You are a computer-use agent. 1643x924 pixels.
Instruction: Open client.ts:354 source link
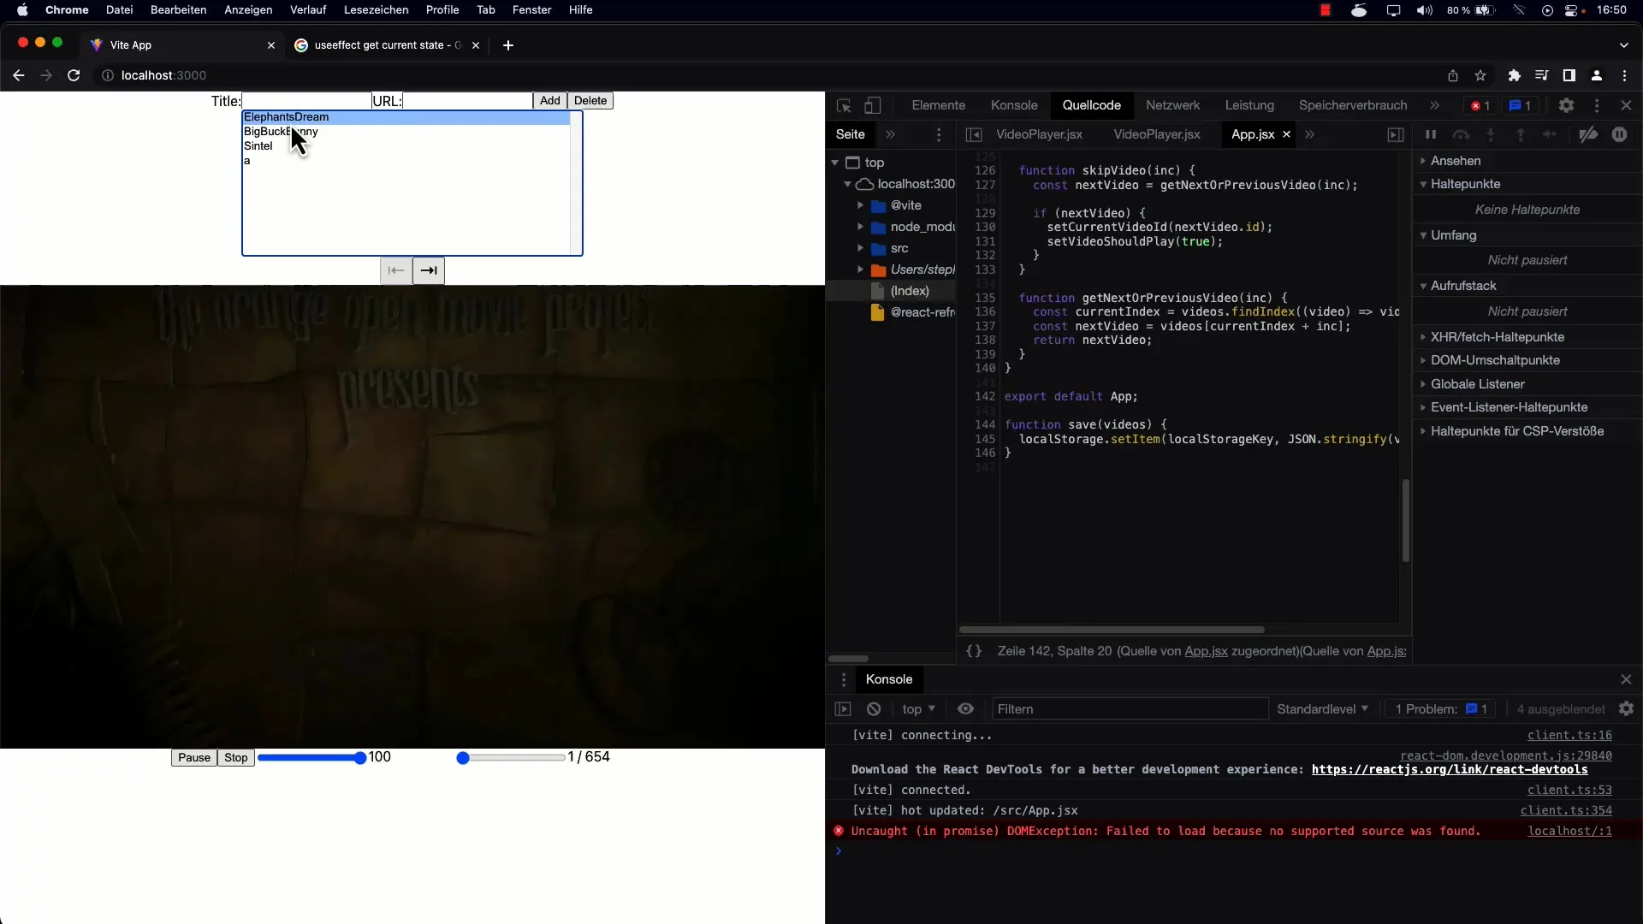click(1566, 810)
